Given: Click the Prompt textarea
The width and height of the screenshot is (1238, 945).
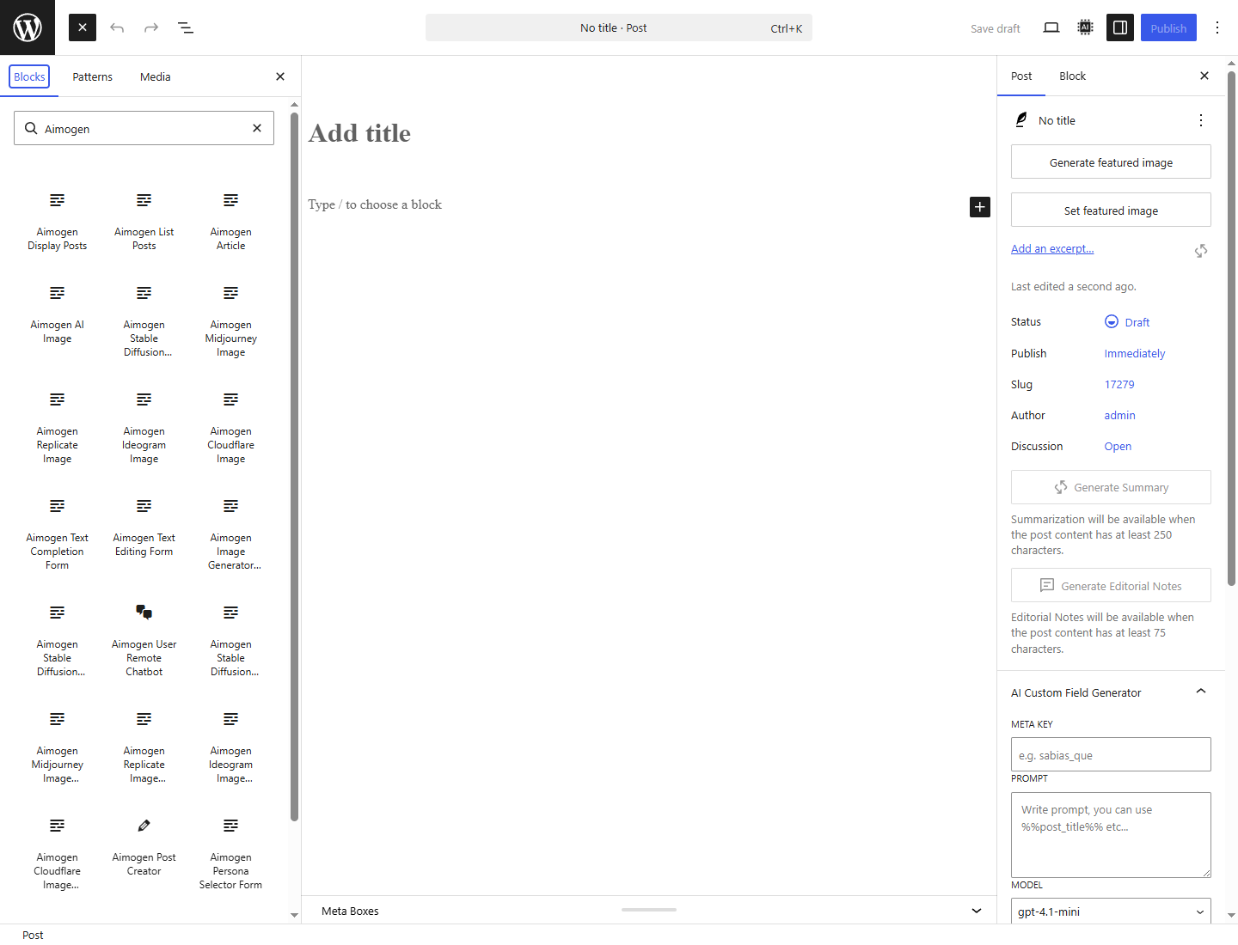Looking at the screenshot, I should pyautogui.click(x=1111, y=834).
